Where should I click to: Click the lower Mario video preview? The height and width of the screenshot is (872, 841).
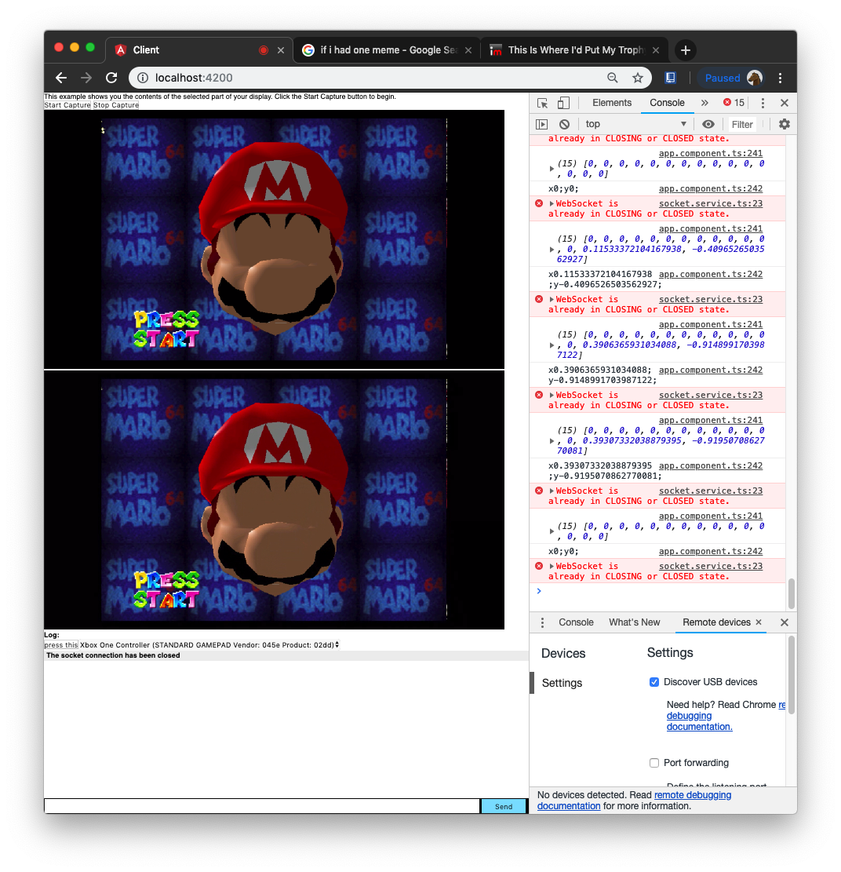(x=274, y=500)
